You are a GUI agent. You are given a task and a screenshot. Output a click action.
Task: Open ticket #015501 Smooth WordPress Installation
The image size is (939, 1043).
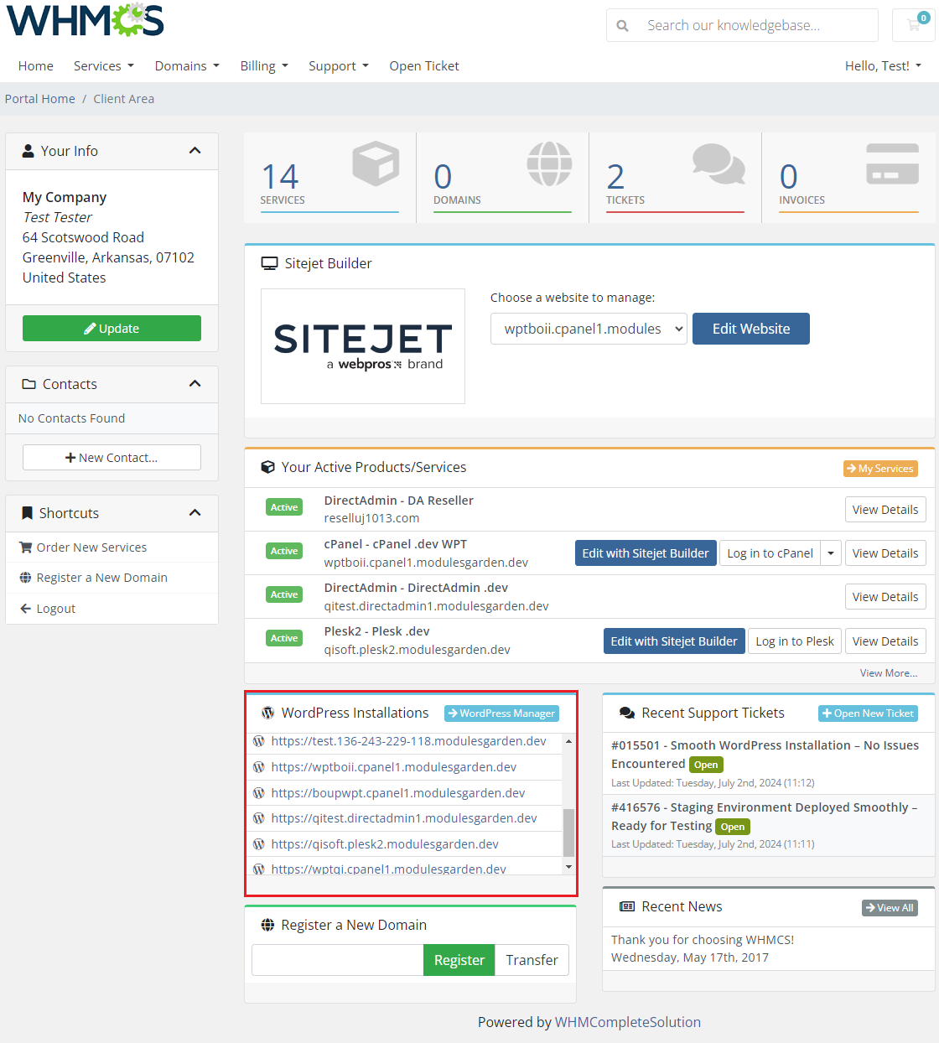[x=765, y=755]
